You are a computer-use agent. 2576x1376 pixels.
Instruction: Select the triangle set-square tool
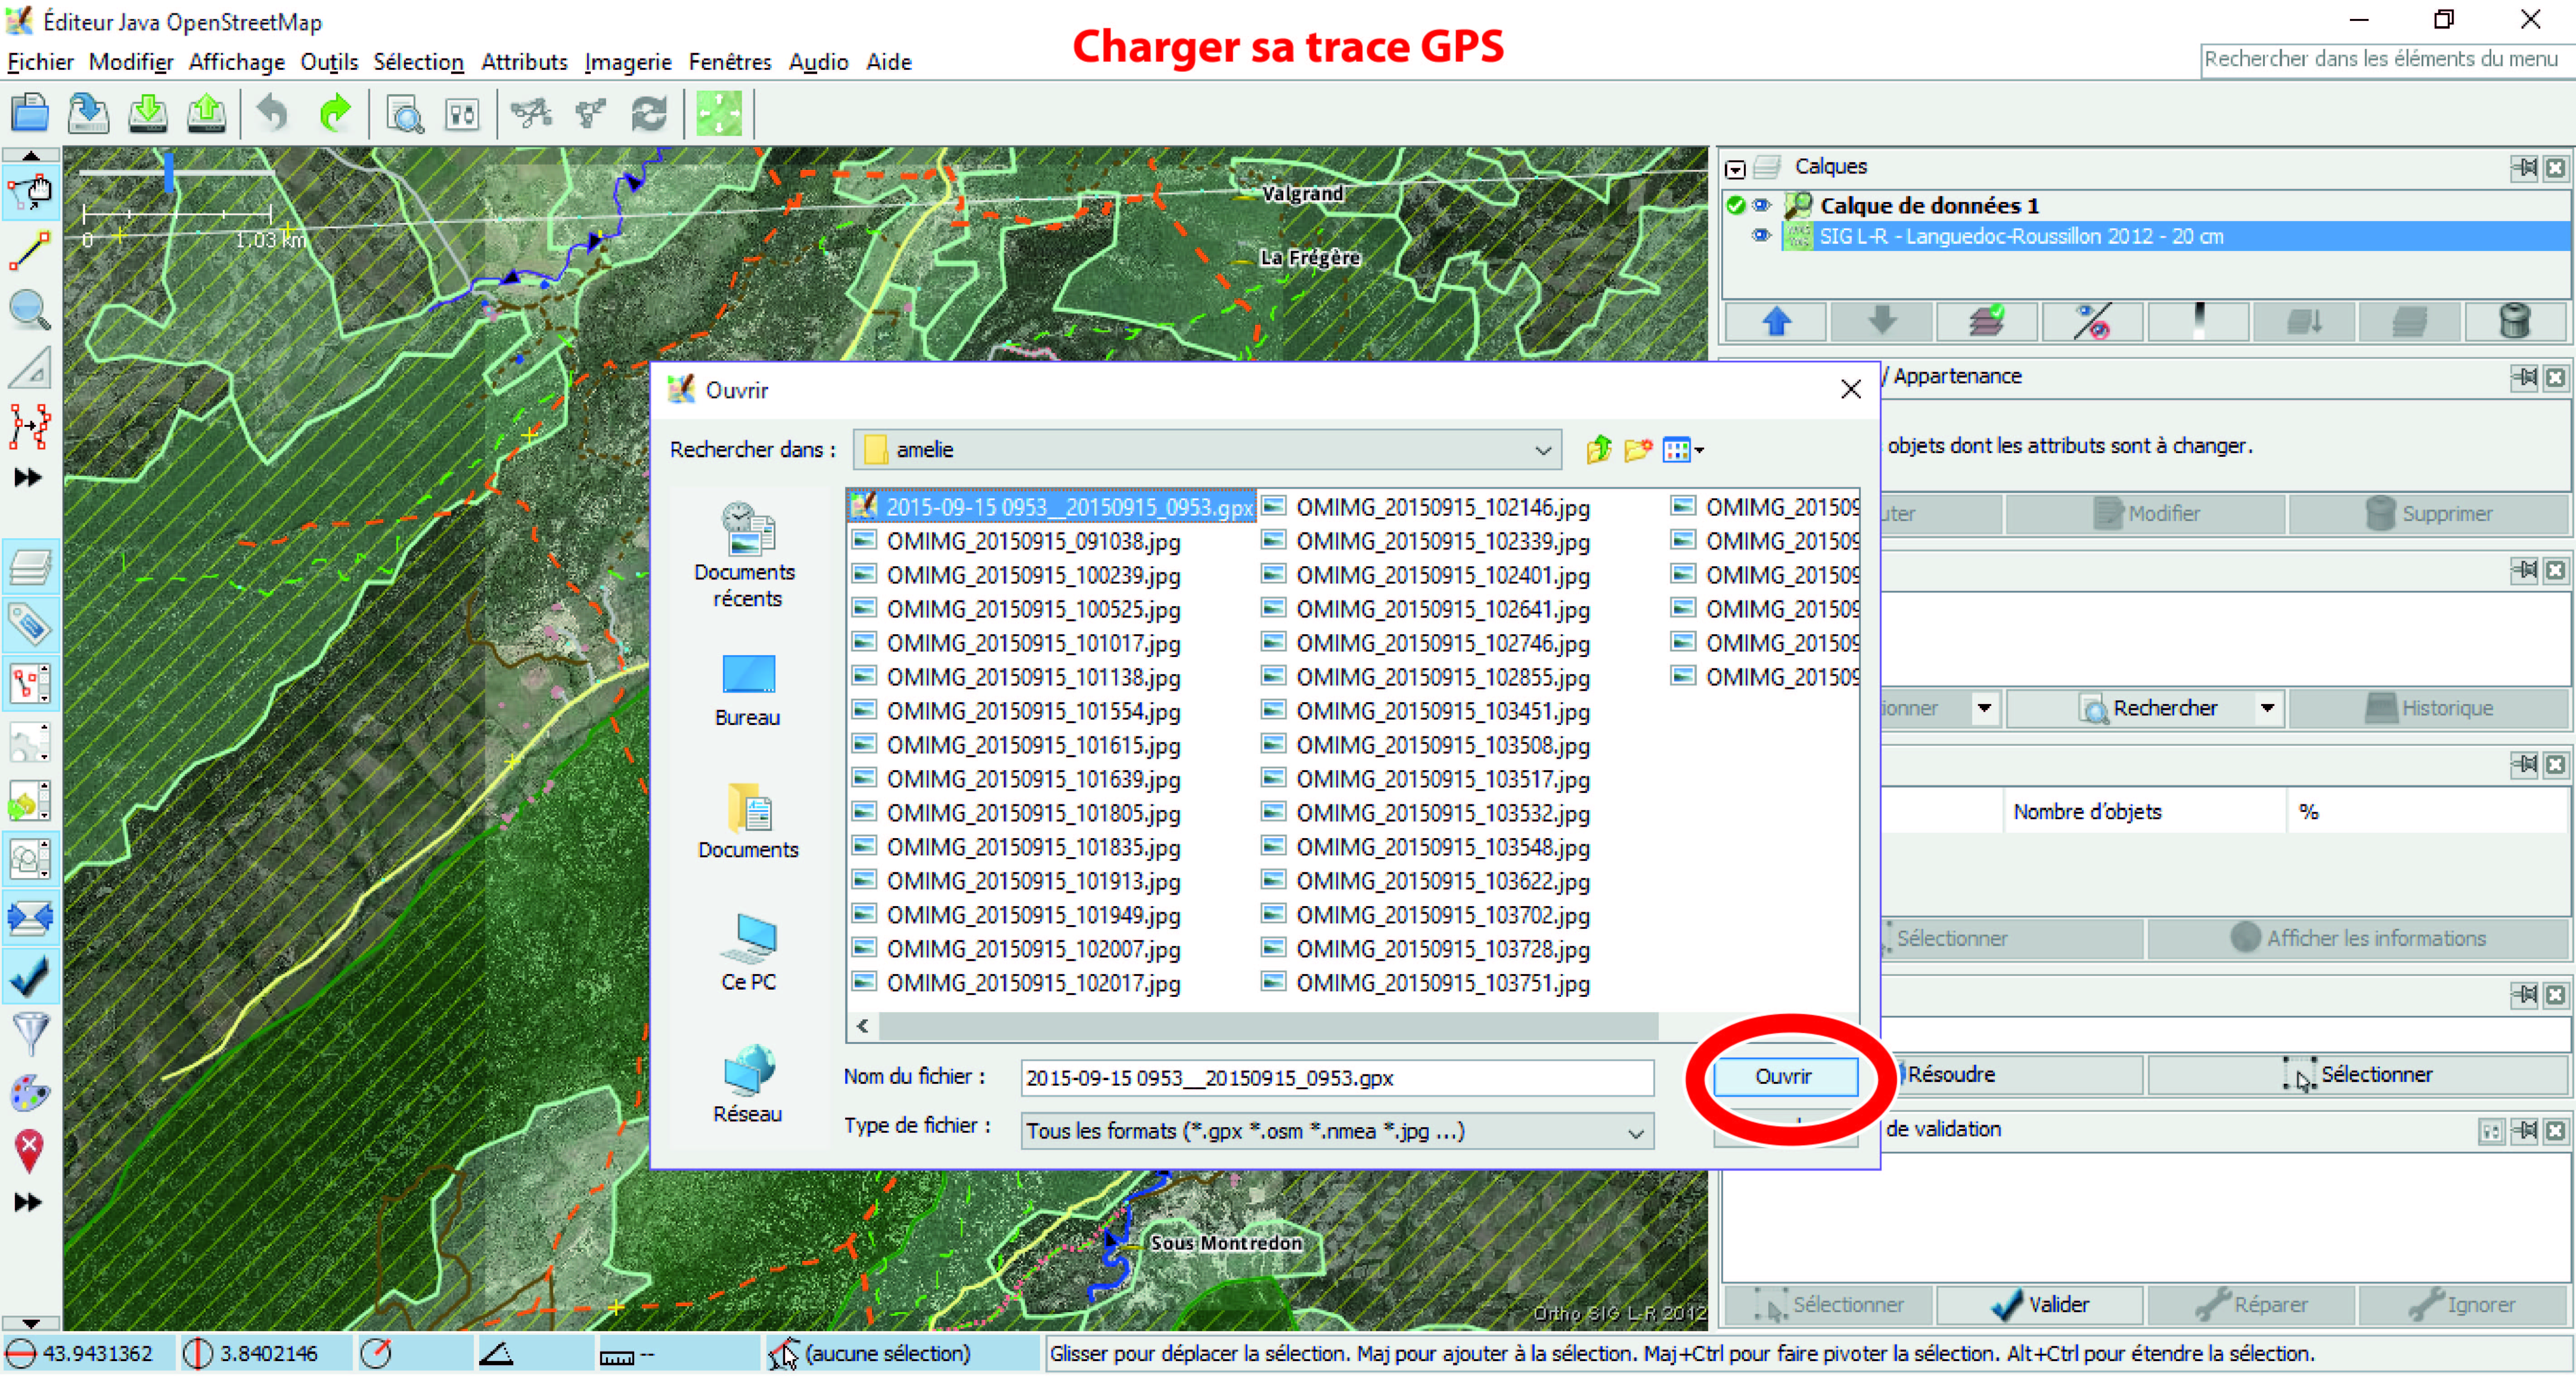point(30,368)
